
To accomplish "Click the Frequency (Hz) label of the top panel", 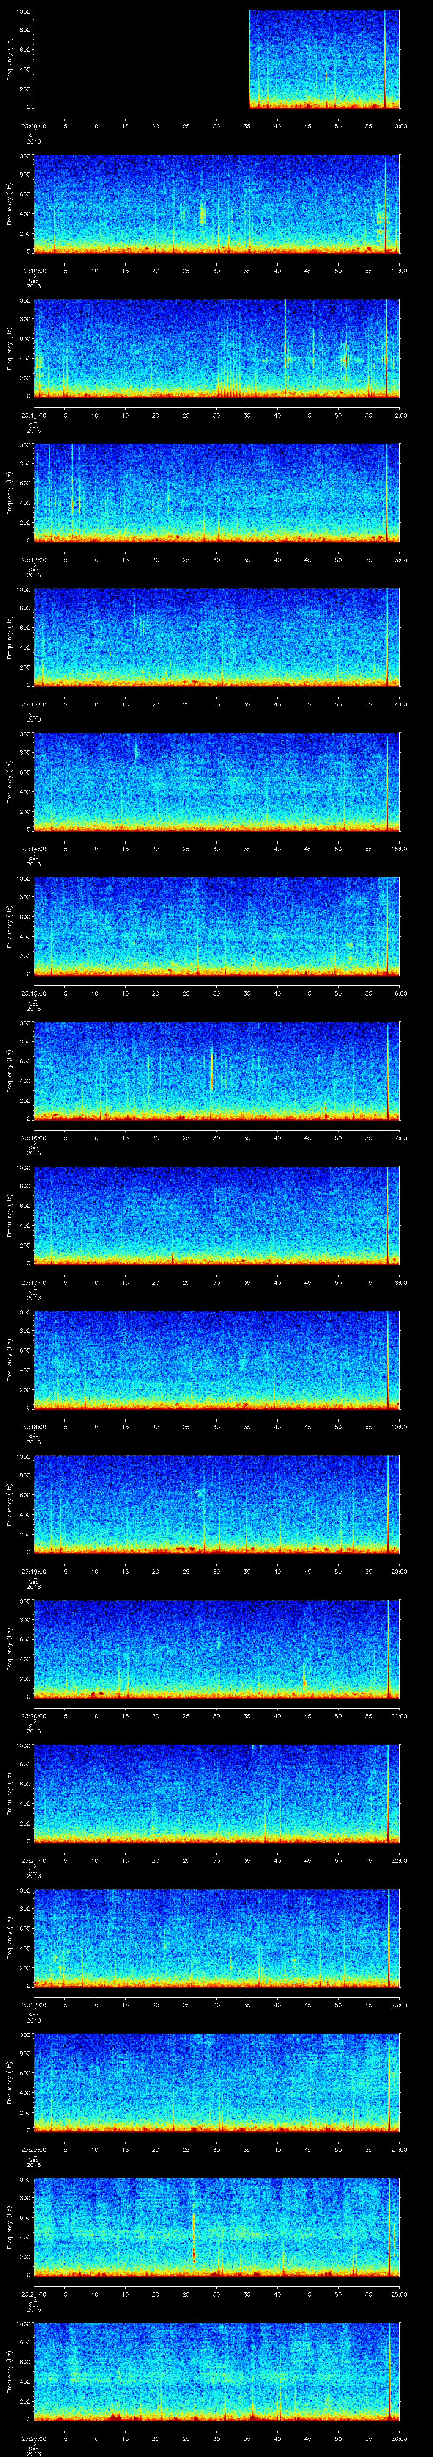I will pos(10,59).
